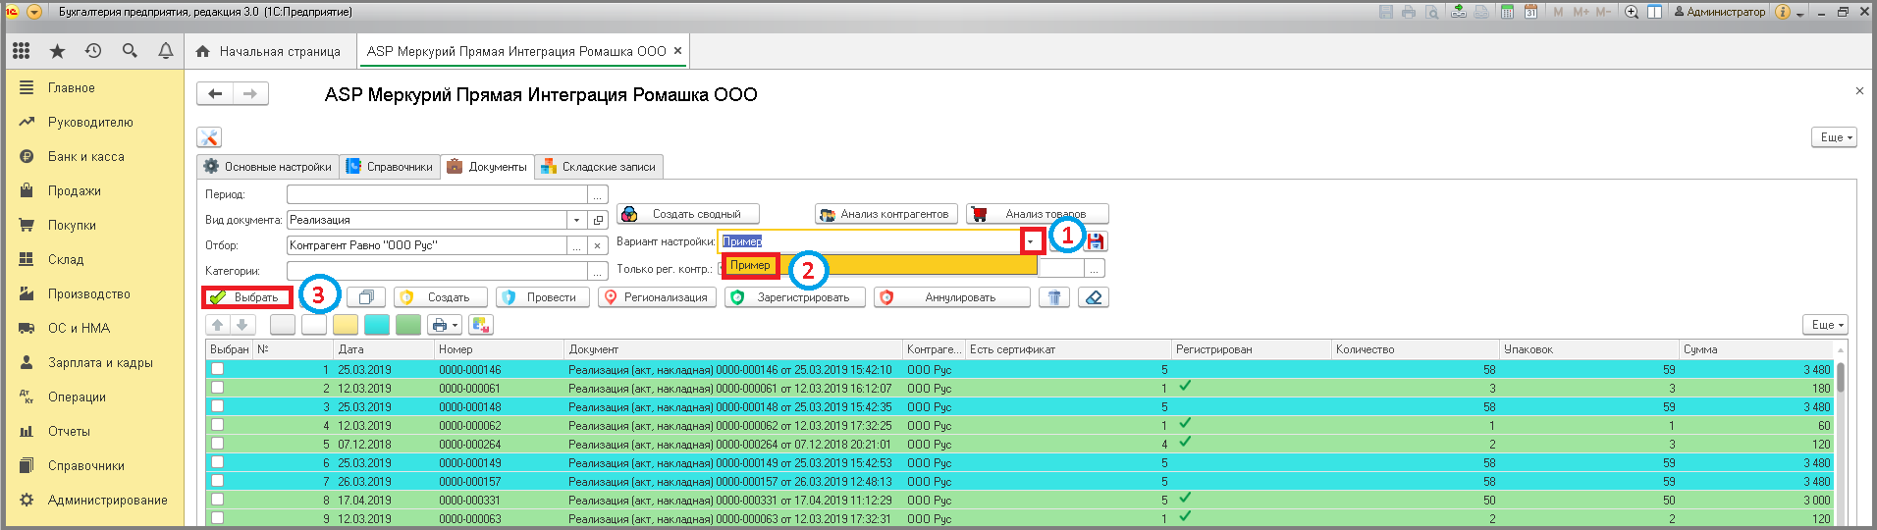Click the get link icon in title bar
This screenshot has height=530, width=1877.
tap(1459, 12)
